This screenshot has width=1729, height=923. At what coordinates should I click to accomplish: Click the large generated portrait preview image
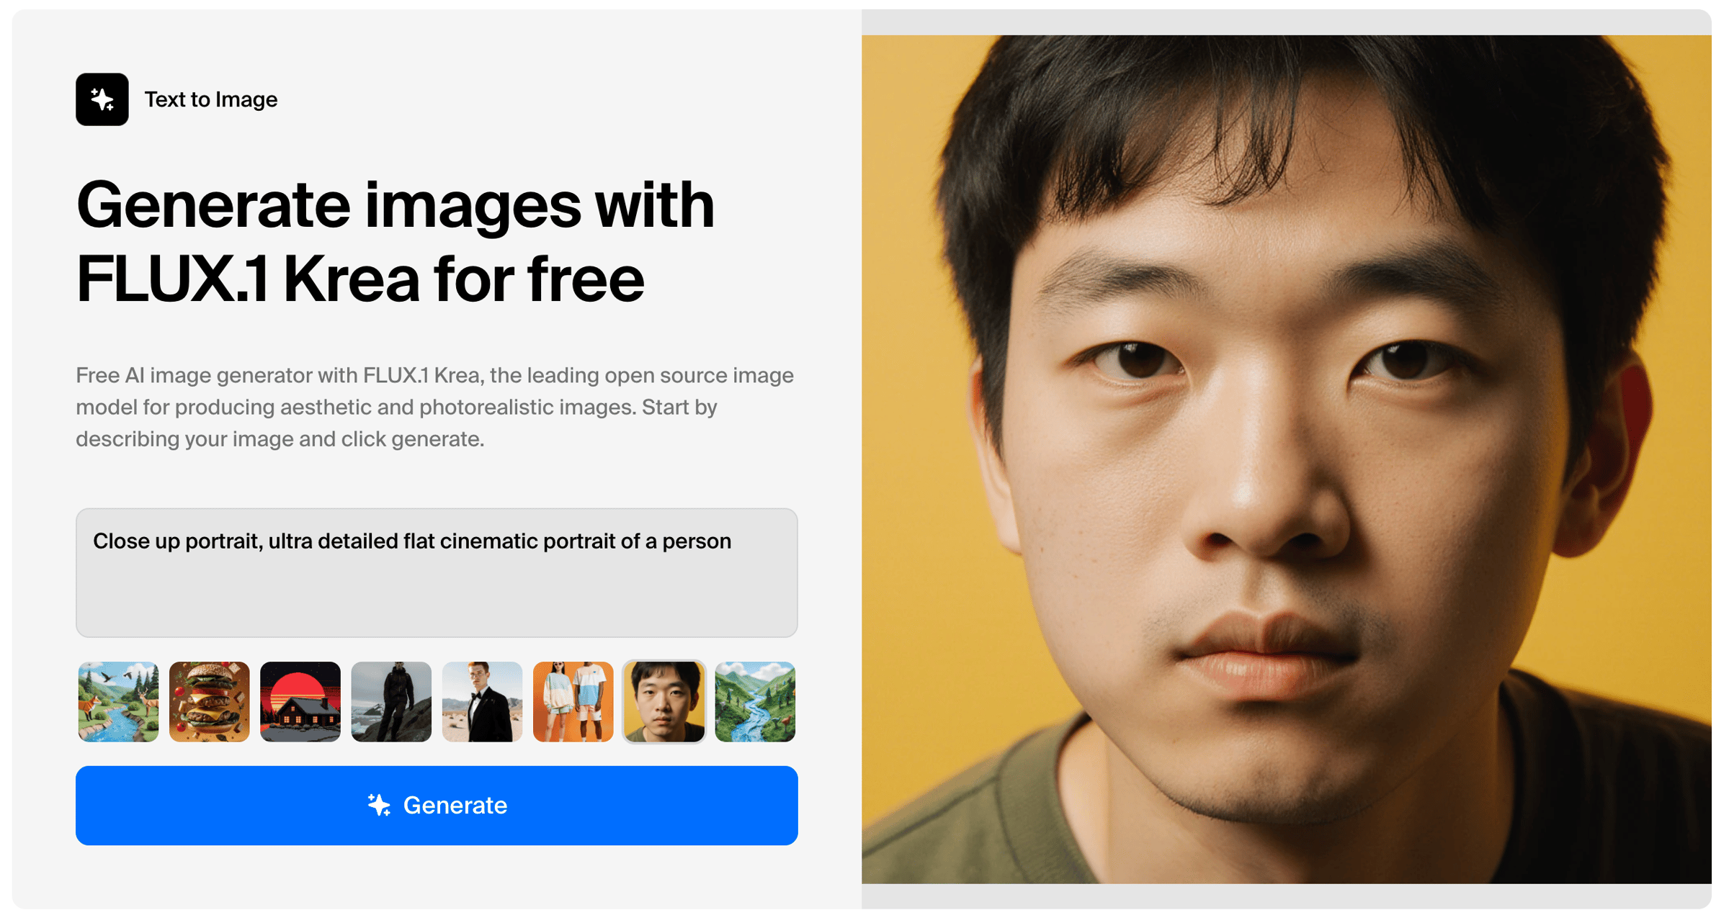(1287, 459)
